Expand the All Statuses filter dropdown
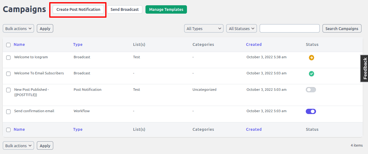 [241, 29]
